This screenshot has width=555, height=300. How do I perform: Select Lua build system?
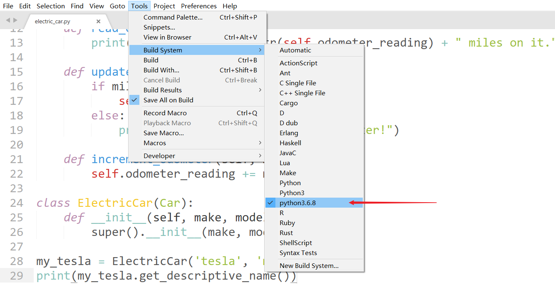314,163
